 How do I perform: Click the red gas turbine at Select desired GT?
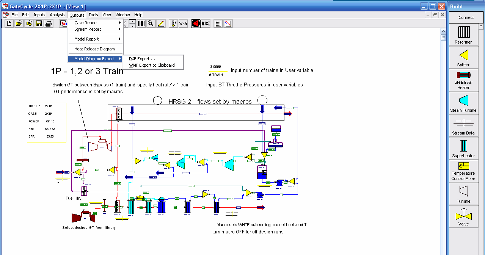pos(83,217)
